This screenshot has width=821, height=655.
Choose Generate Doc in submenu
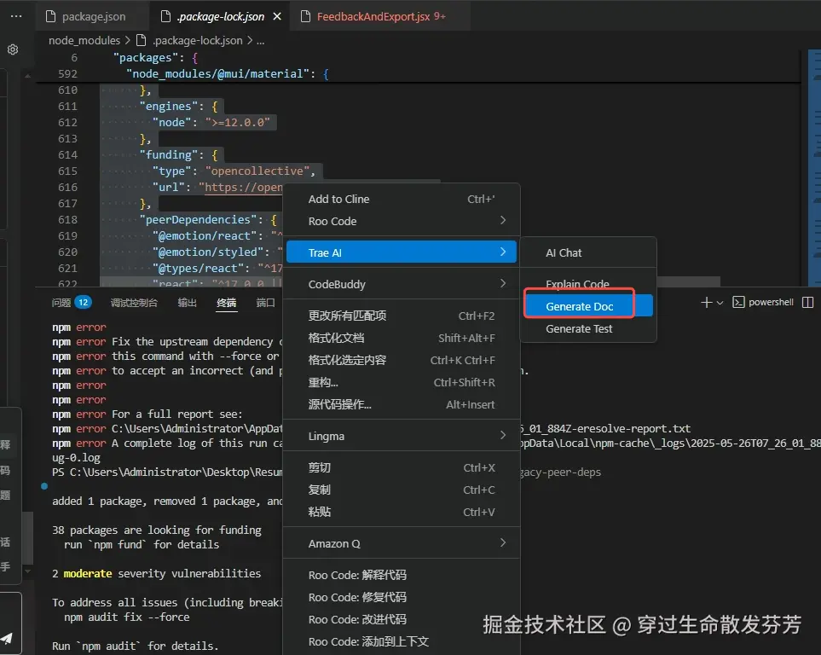588,306
